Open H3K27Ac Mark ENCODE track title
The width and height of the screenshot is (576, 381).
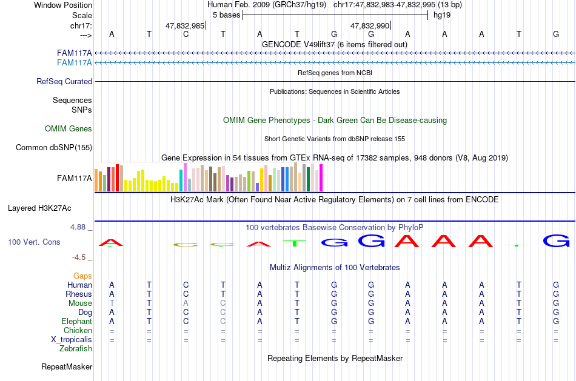pyautogui.click(x=335, y=200)
